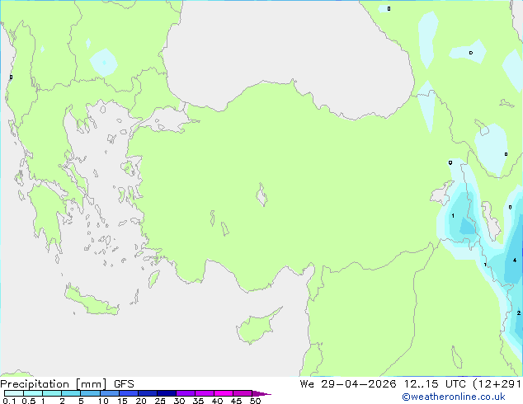Viewport: 523px width, 404px height.
Task: Click the '0.5' legend value label
Action: pos(29,401)
